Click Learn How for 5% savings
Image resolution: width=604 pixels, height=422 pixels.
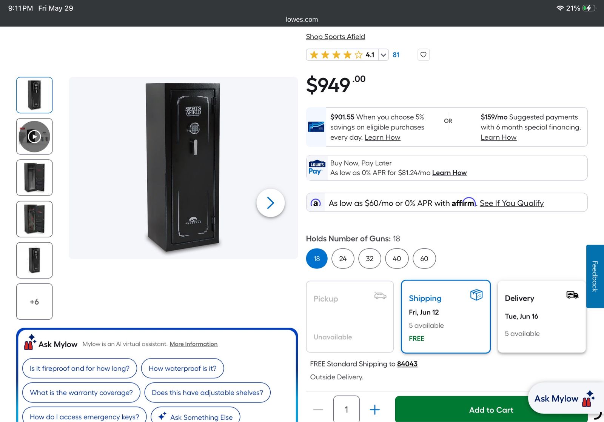point(382,137)
